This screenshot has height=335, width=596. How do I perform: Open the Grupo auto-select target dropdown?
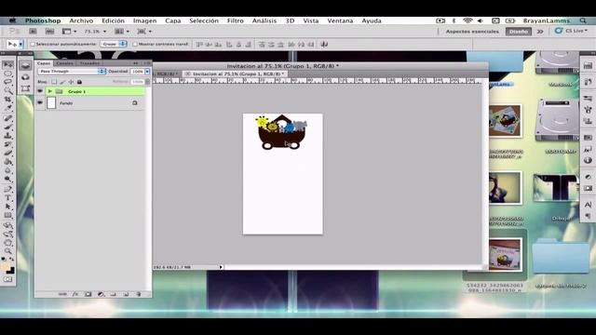[114, 44]
